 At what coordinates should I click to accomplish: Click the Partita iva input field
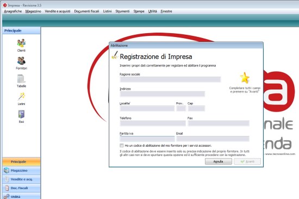pos(147,139)
